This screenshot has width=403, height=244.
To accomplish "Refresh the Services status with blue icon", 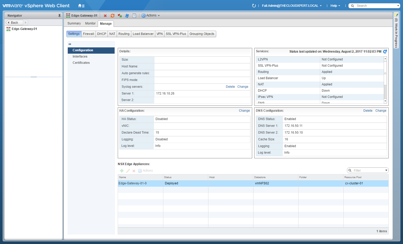I will click(385, 52).
